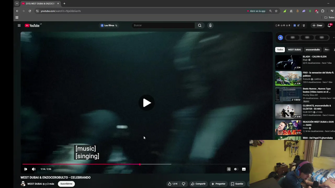Click the purple extension icon
The height and width of the screenshot is (188, 335).
(304, 11)
